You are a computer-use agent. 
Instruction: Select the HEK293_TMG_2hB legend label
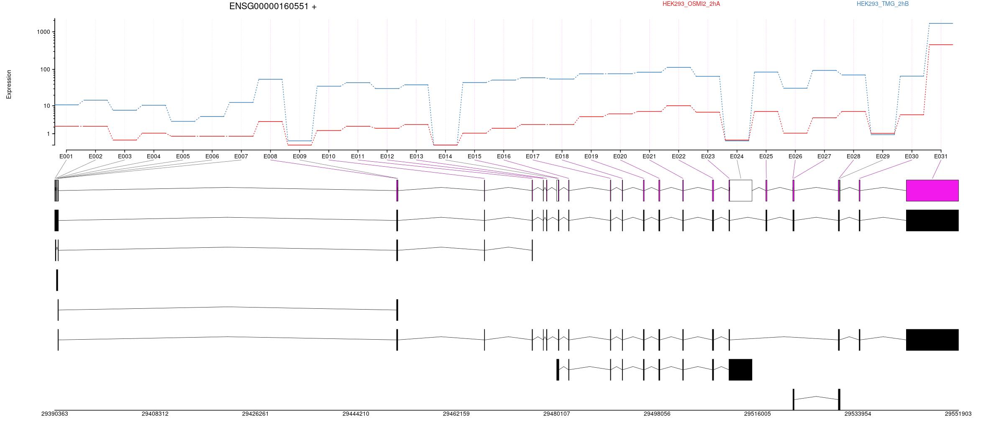tap(883, 4)
